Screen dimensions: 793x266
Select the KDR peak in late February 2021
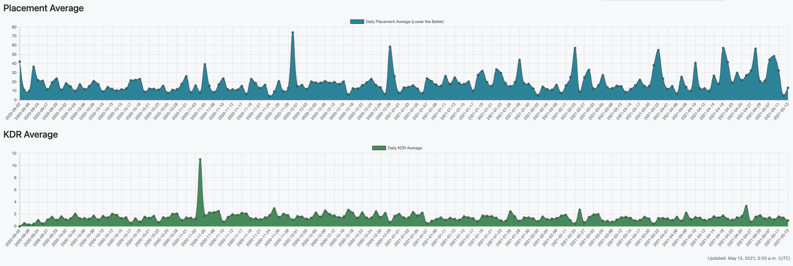click(x=580, y=210)
